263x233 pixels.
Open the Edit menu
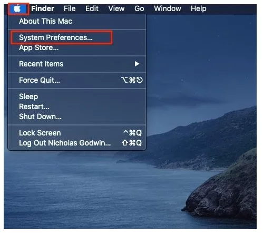click(x=92, y=8)
